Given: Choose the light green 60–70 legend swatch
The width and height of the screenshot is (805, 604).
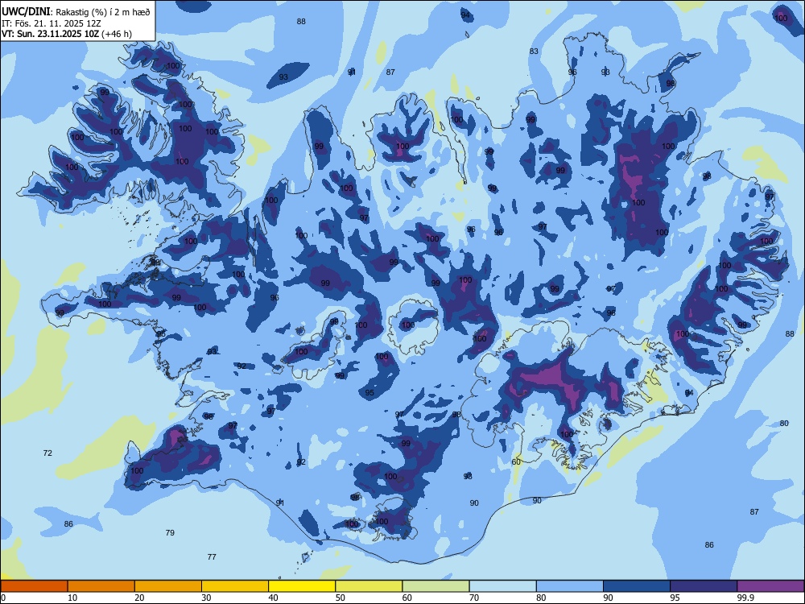Looking at the screenshot, I should [x=436, y=586].
